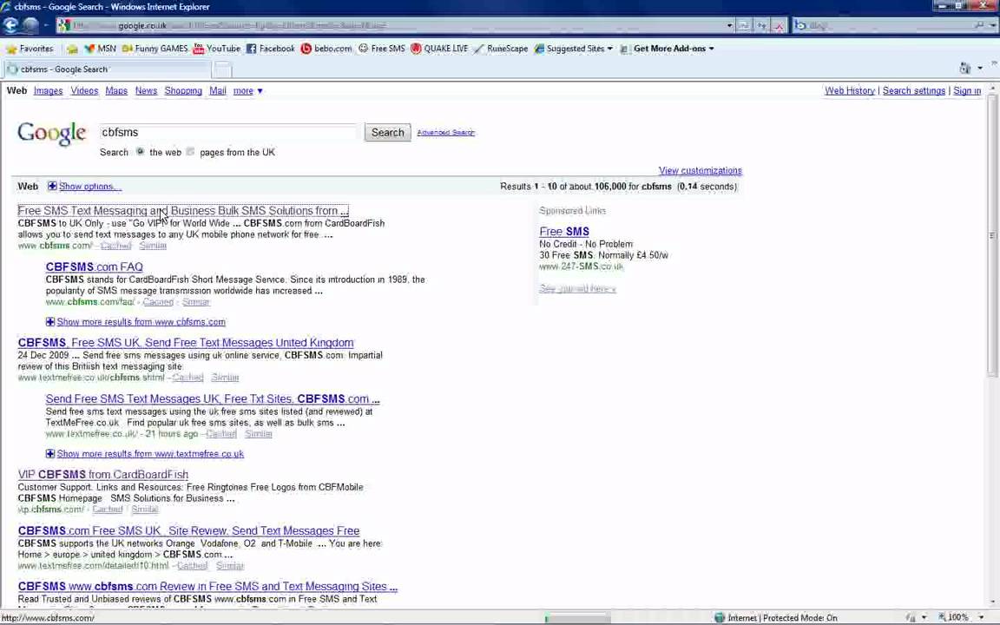Switch to Google Images search
Viewport: 1000px width, 625px height.
49,90
